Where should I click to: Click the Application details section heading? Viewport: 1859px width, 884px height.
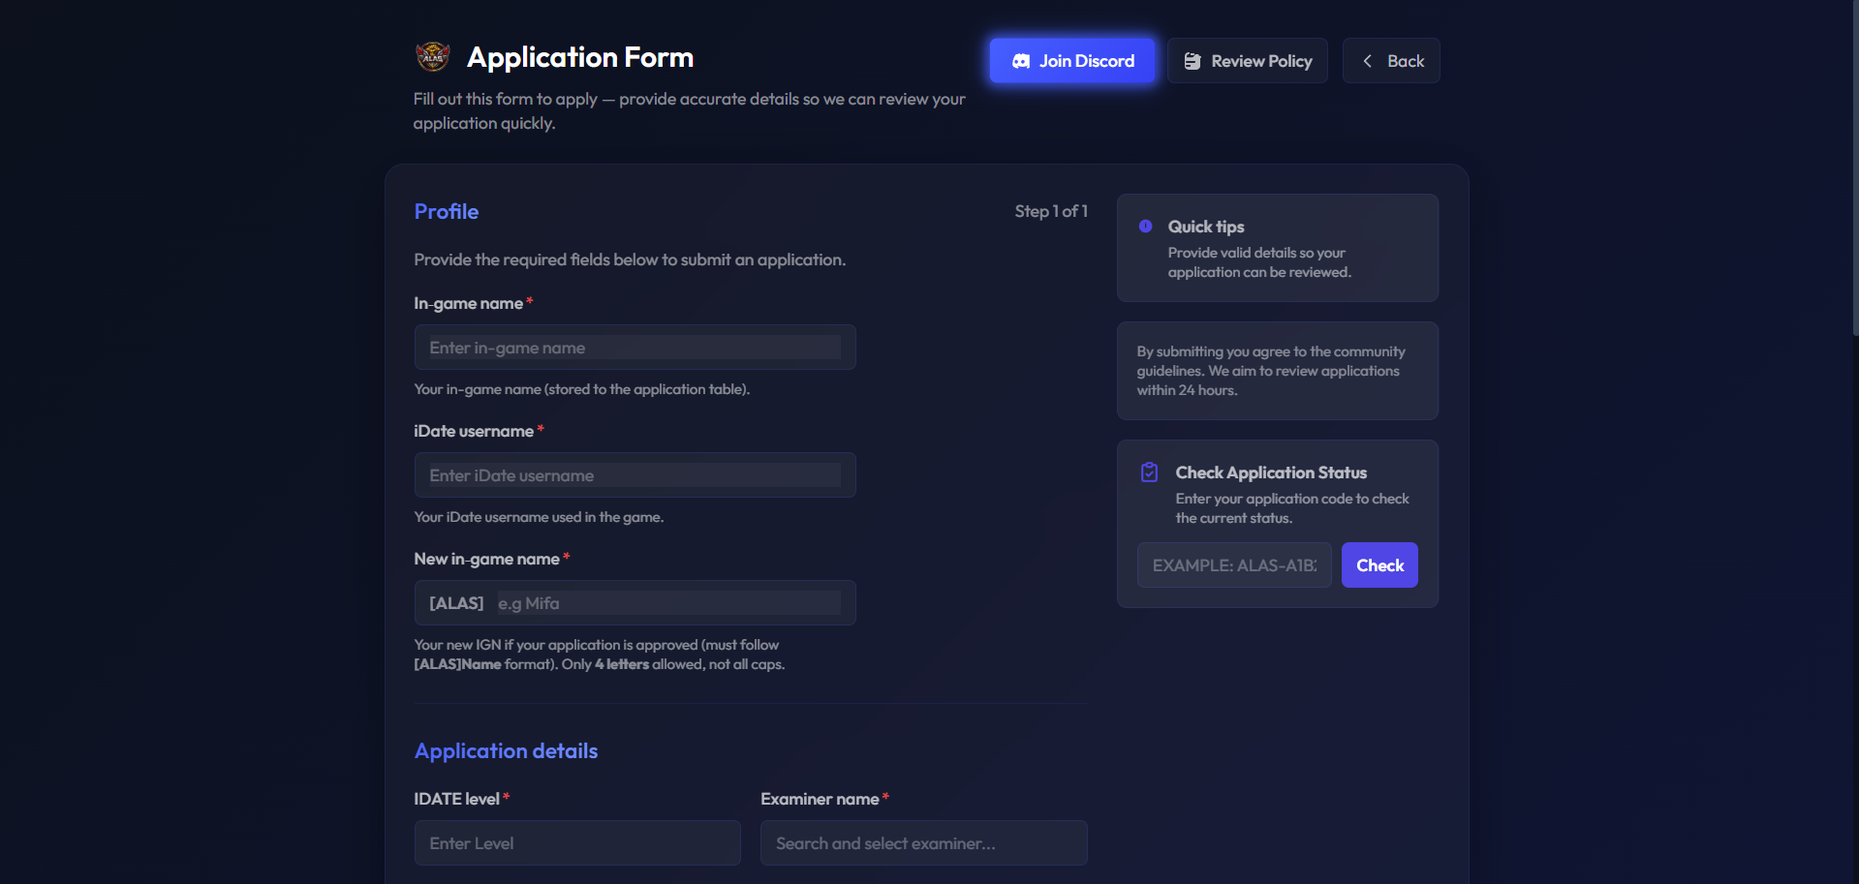tap(506, 751)
